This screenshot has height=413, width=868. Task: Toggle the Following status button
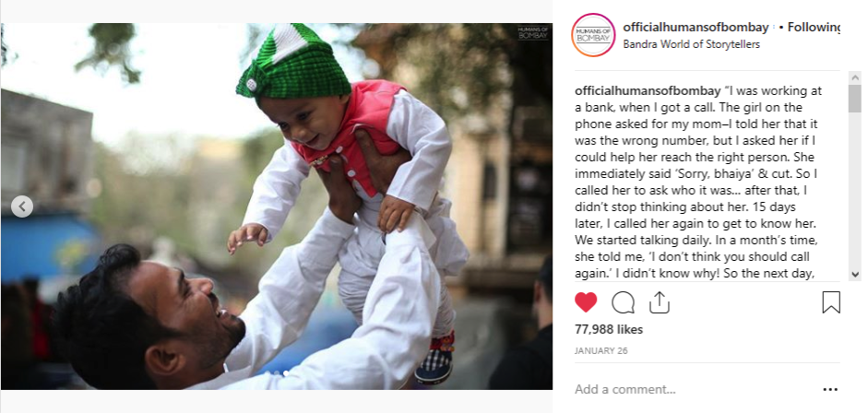click(814, 27)
